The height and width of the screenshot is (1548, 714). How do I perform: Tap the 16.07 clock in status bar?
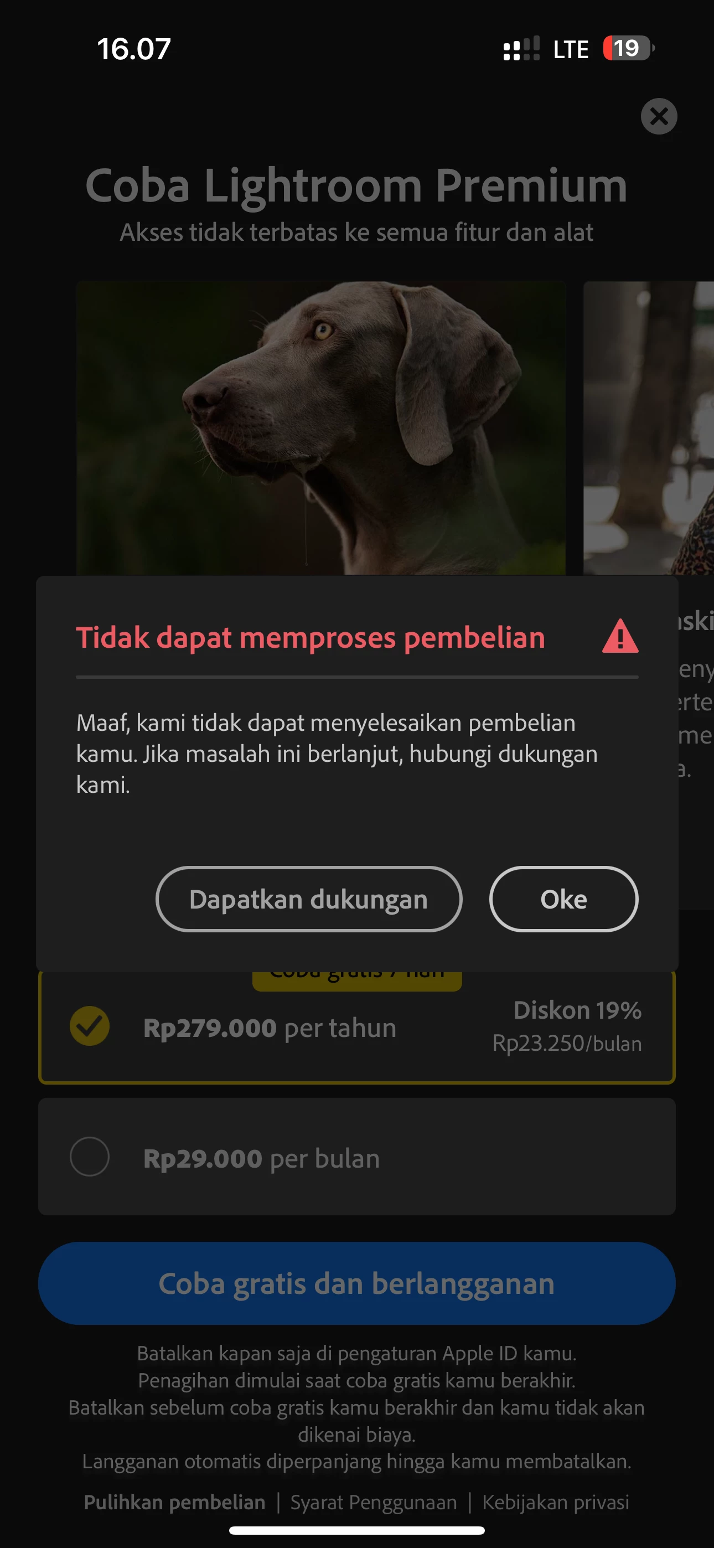tap(134, 49)
